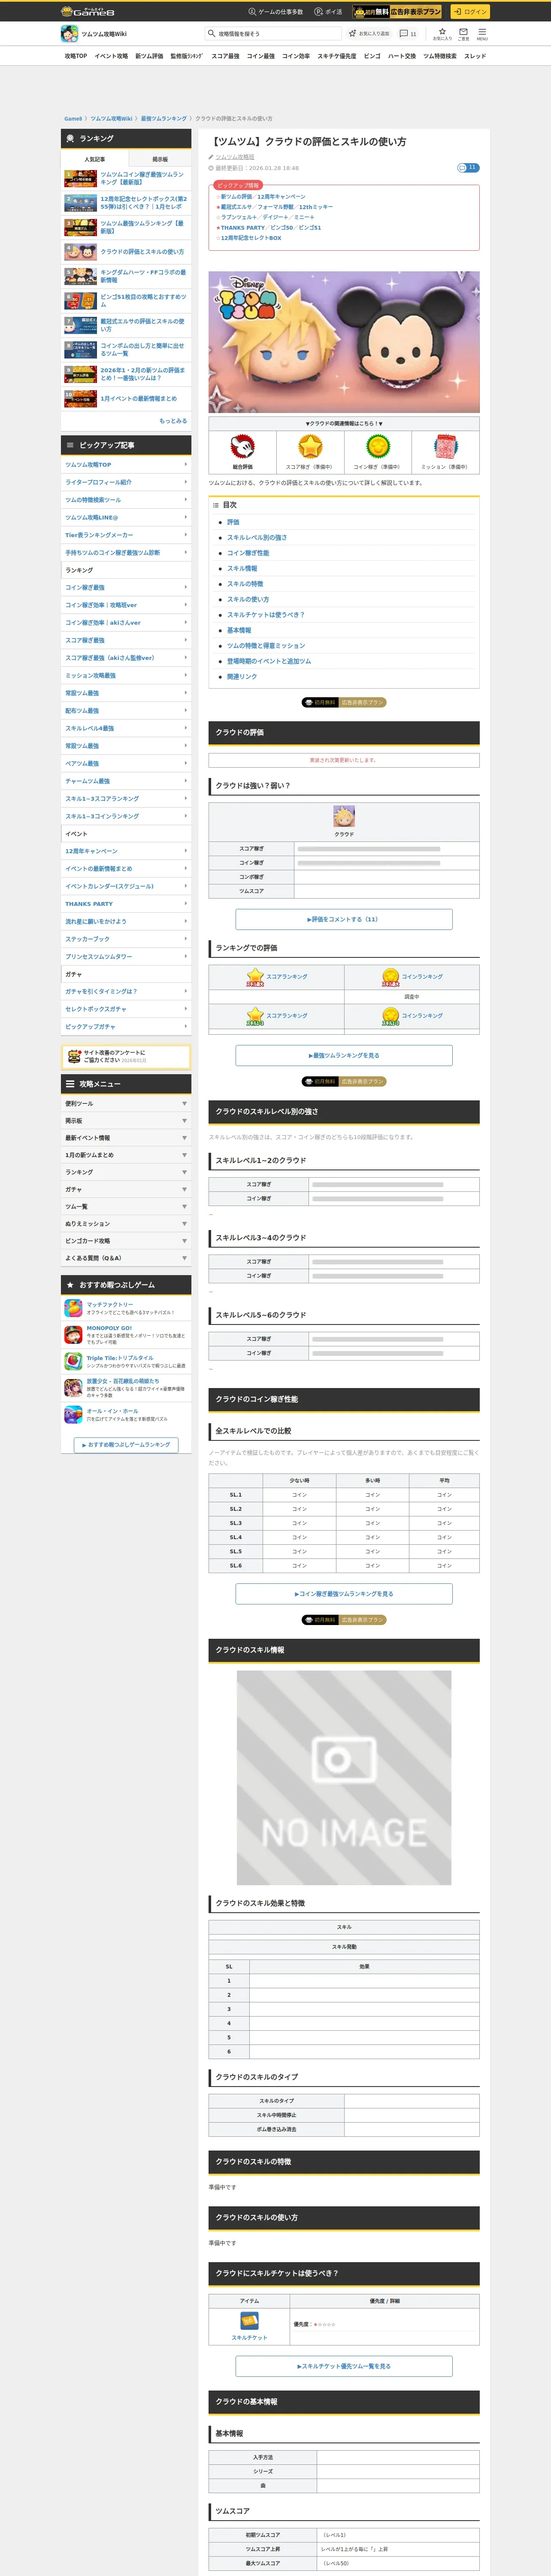Open マッチファクトリー game icon
This screenshot has height=2576, width=551.
(73, 1308)
